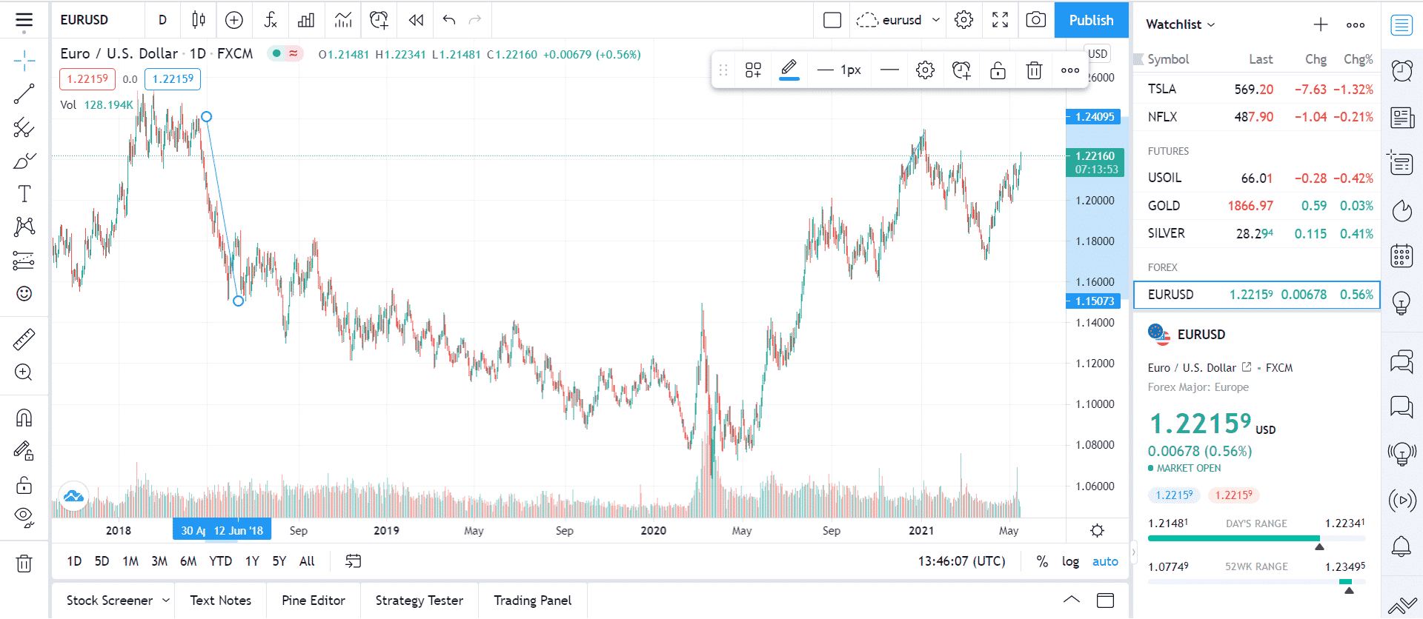Viewport: 1423px width, 619px height.
Task: Open the eurusd saved layout dropdown
Action: tap(899, 20)
